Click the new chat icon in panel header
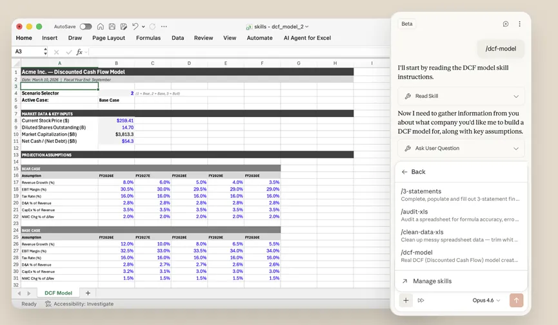Screen dimensions: 558x325 (506, 24)
